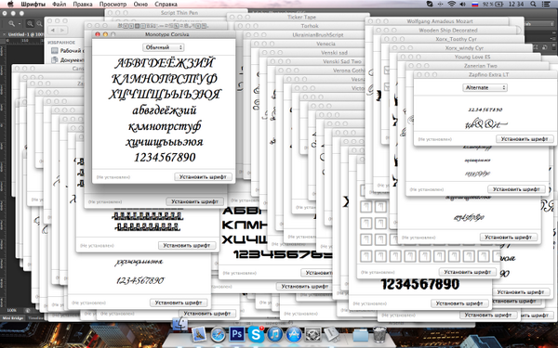Open the Просмотр menu

tap(113, 5)
